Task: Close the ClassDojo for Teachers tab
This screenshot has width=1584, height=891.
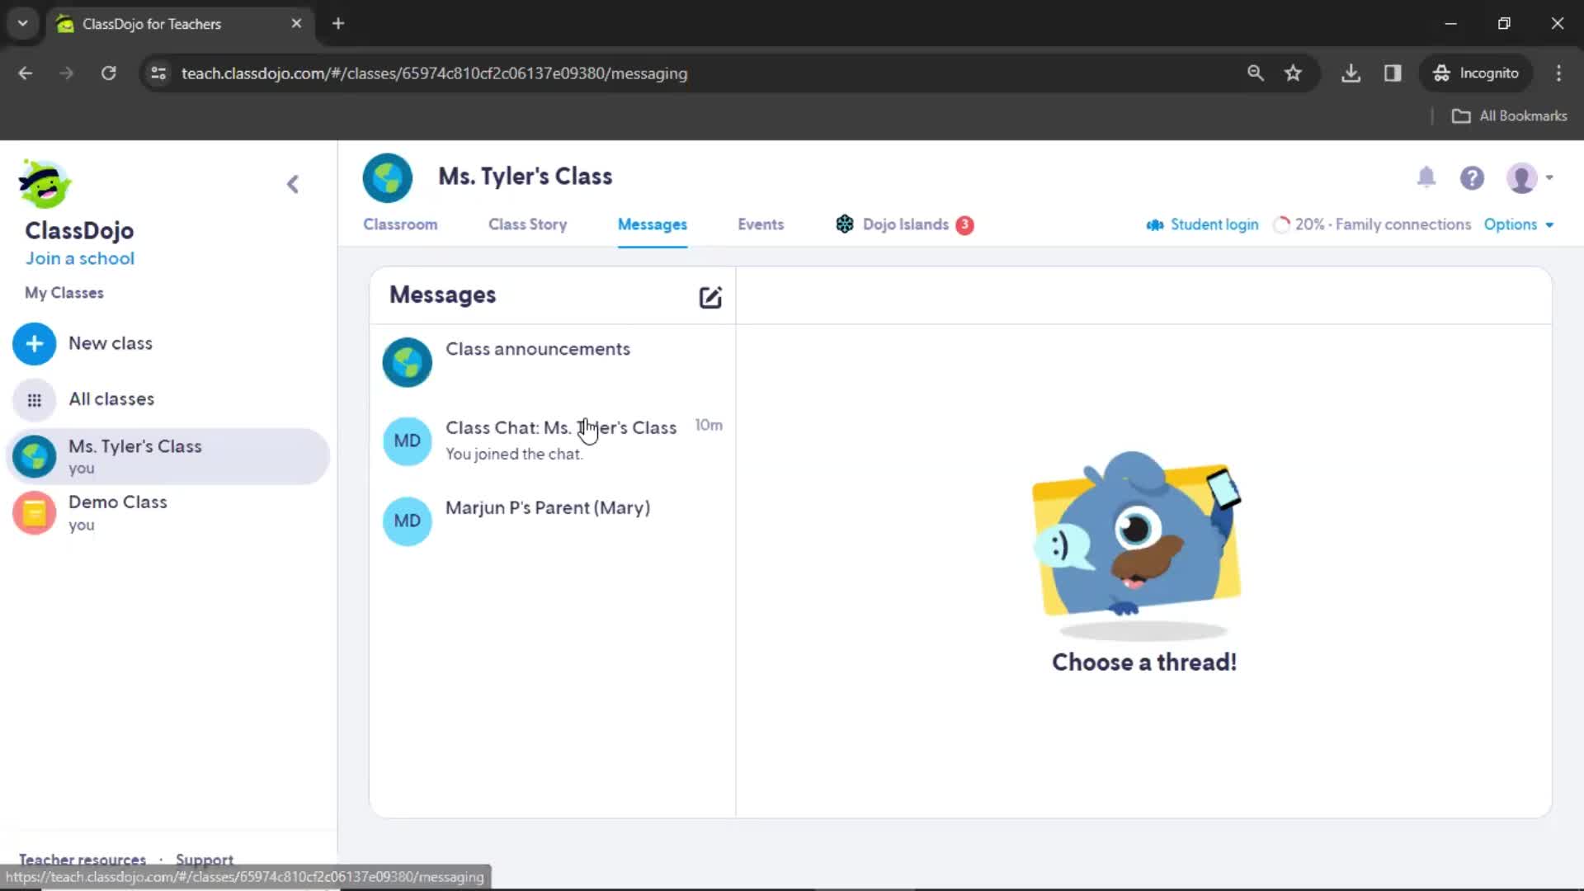Action: tap(296, 23)
